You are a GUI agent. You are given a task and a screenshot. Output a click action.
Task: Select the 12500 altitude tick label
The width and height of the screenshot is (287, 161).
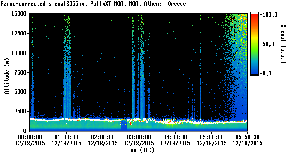19,33
